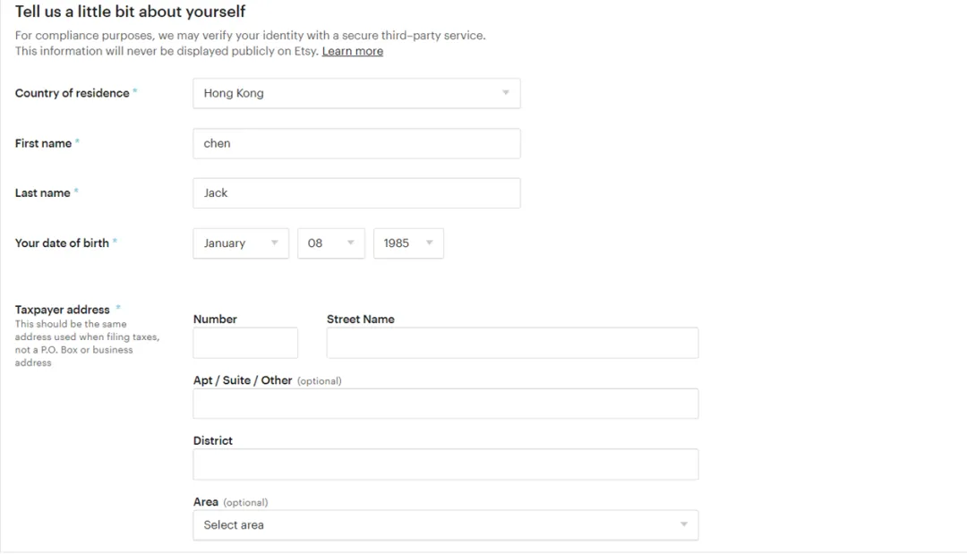The width and height of the screenshot is (967, 554).
Task: Click the Last name input containing Jack
Action: 356,193
